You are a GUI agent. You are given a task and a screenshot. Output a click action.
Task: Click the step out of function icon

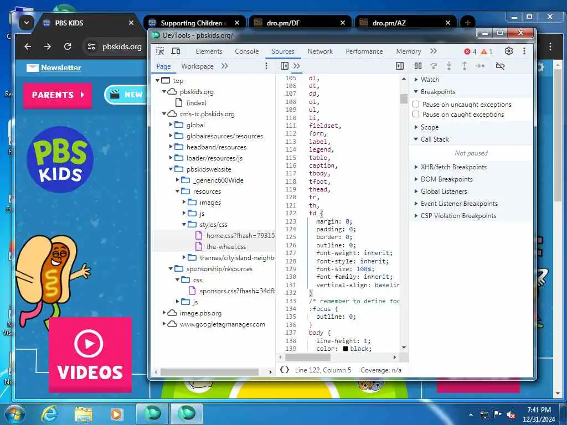click(x=465, y=66)
